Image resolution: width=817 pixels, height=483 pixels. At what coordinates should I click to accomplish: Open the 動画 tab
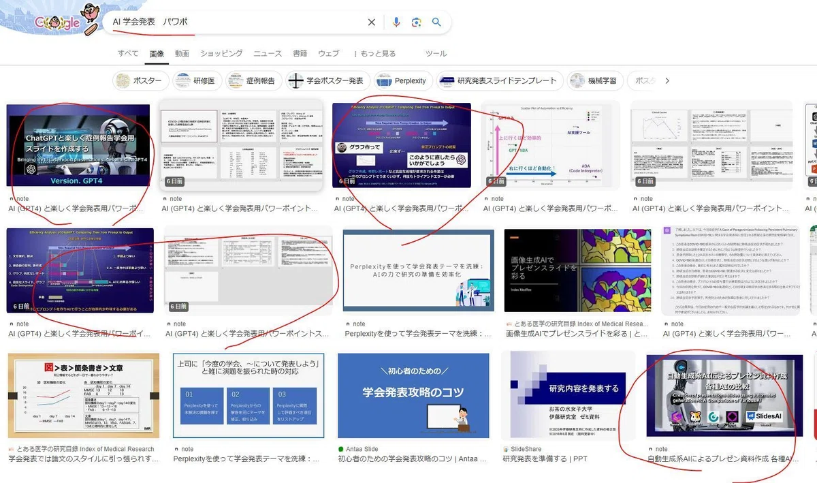pyautogui.click(x=182, y=54)
